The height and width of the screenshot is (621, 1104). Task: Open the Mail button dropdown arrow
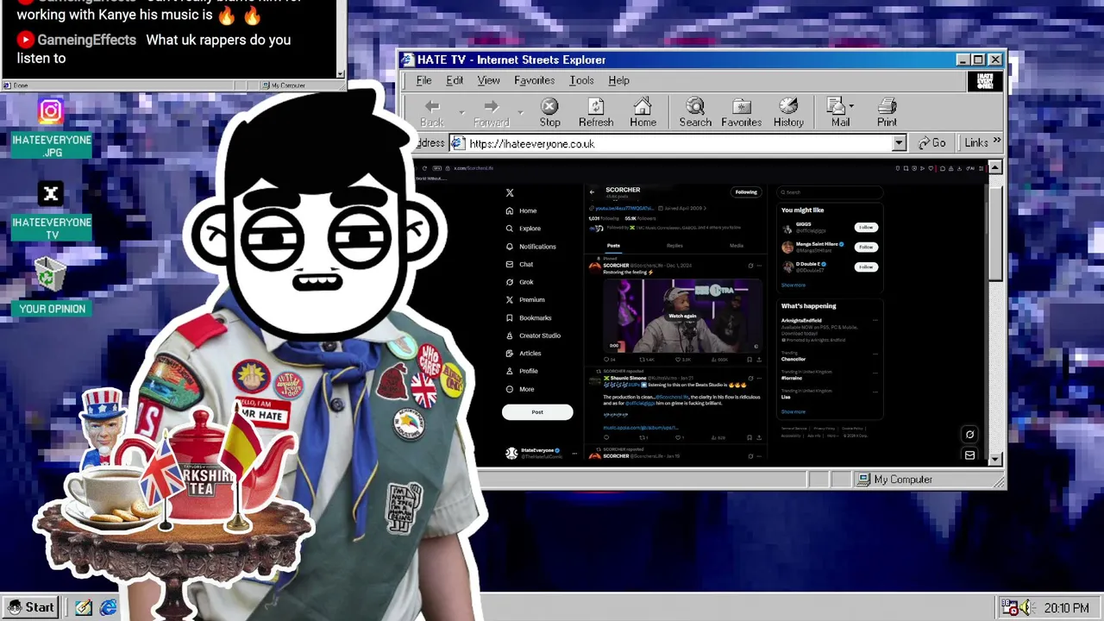click(851, 106)
